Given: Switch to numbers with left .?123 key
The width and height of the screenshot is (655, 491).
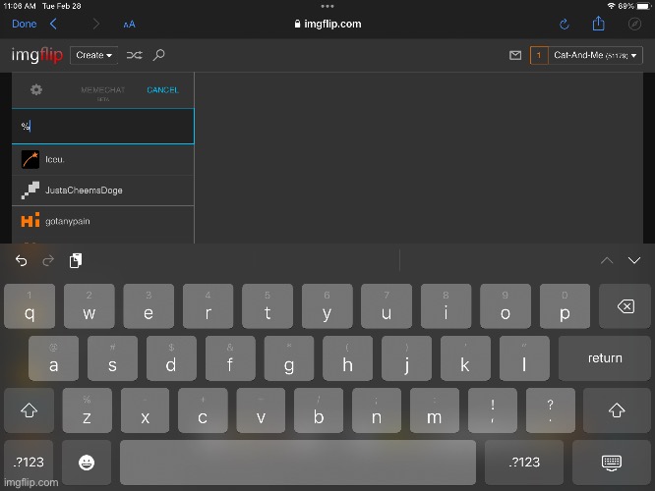Looking at the screenshot, I should (x=29, y=463).
